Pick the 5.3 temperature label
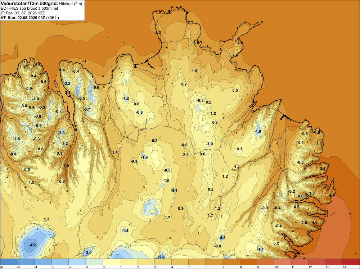The width and height of the screenshot is (360, 269). (158, 33)
